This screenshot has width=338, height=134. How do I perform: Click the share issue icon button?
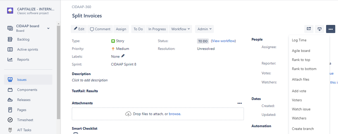coord(309,29)
